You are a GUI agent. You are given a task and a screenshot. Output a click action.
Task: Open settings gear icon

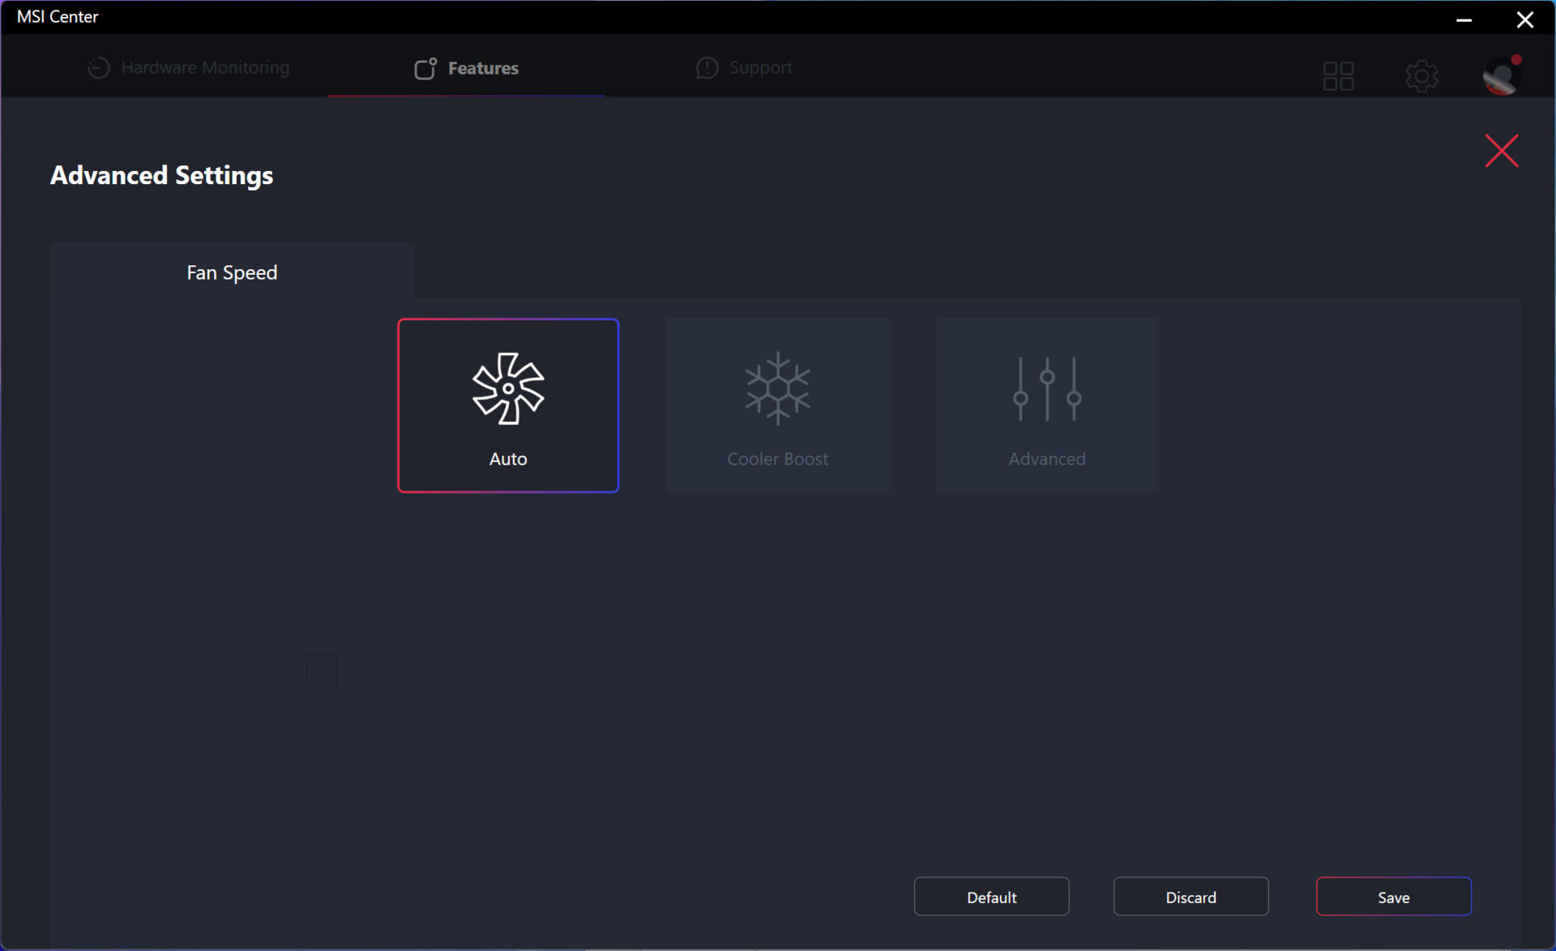[1421, 76]
